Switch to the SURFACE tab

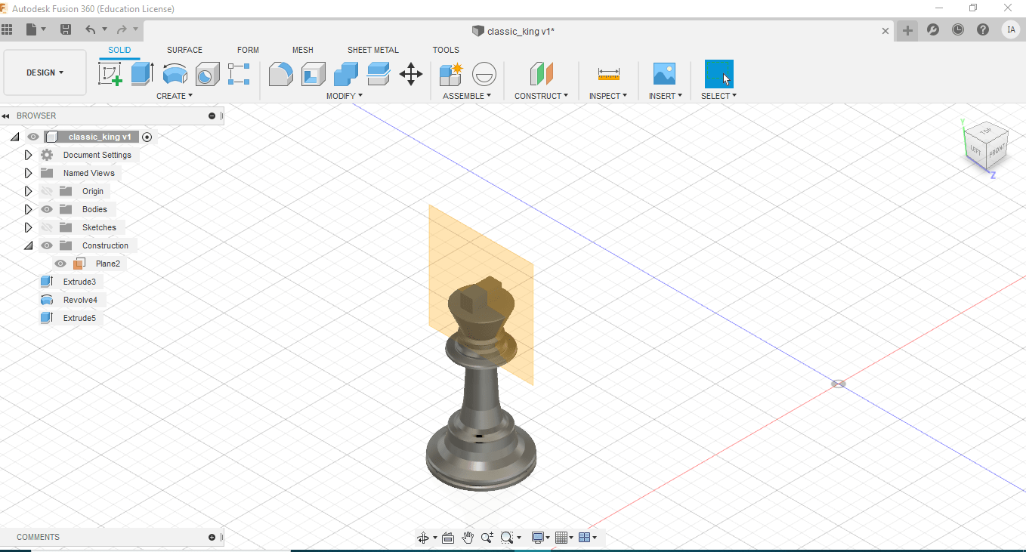[x=184, y=50]
